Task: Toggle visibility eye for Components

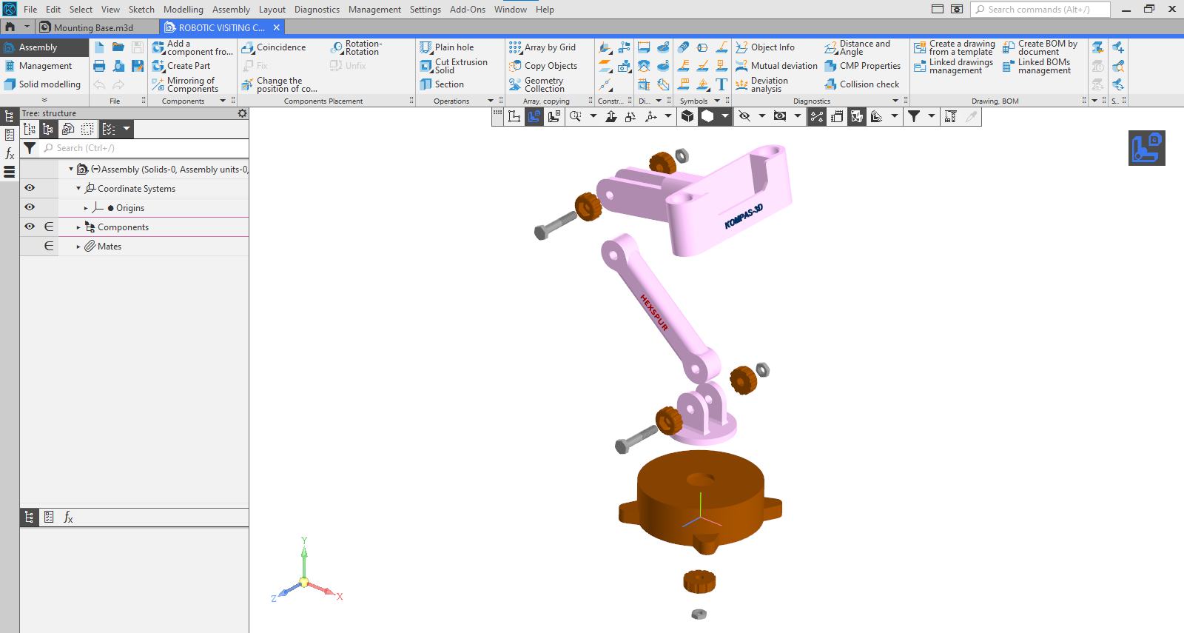Action: pos(30,227)
